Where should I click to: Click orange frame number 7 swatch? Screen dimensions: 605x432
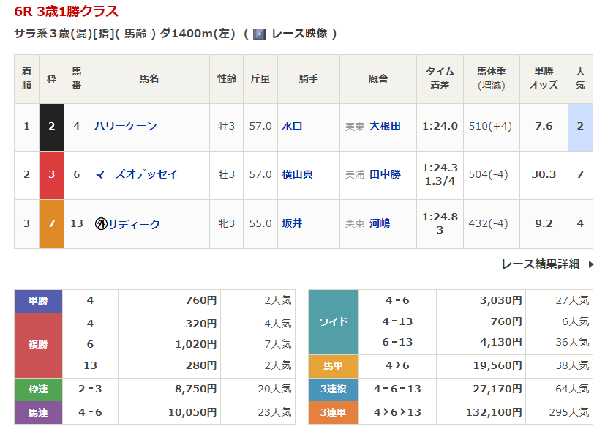[51, 223]
